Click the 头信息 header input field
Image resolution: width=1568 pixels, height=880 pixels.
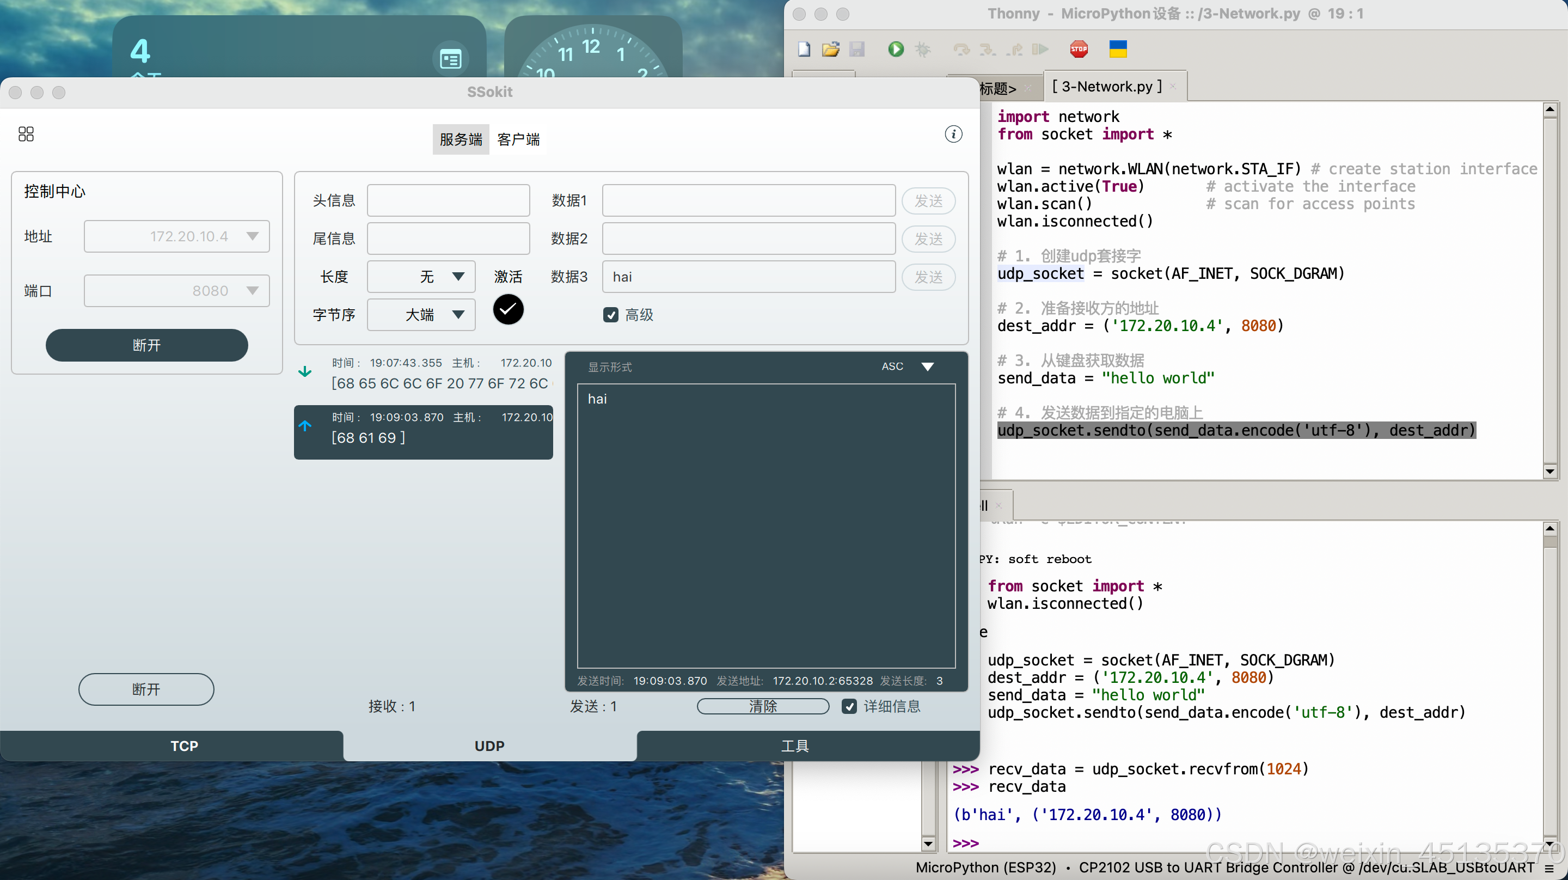(x=448, y=200)
